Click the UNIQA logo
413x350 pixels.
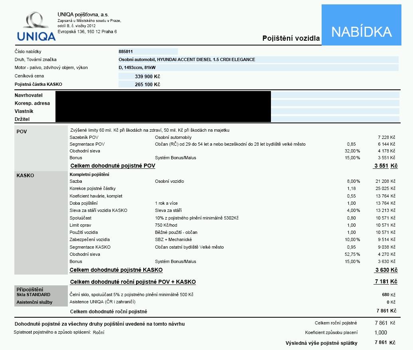[x=36, y=26]
